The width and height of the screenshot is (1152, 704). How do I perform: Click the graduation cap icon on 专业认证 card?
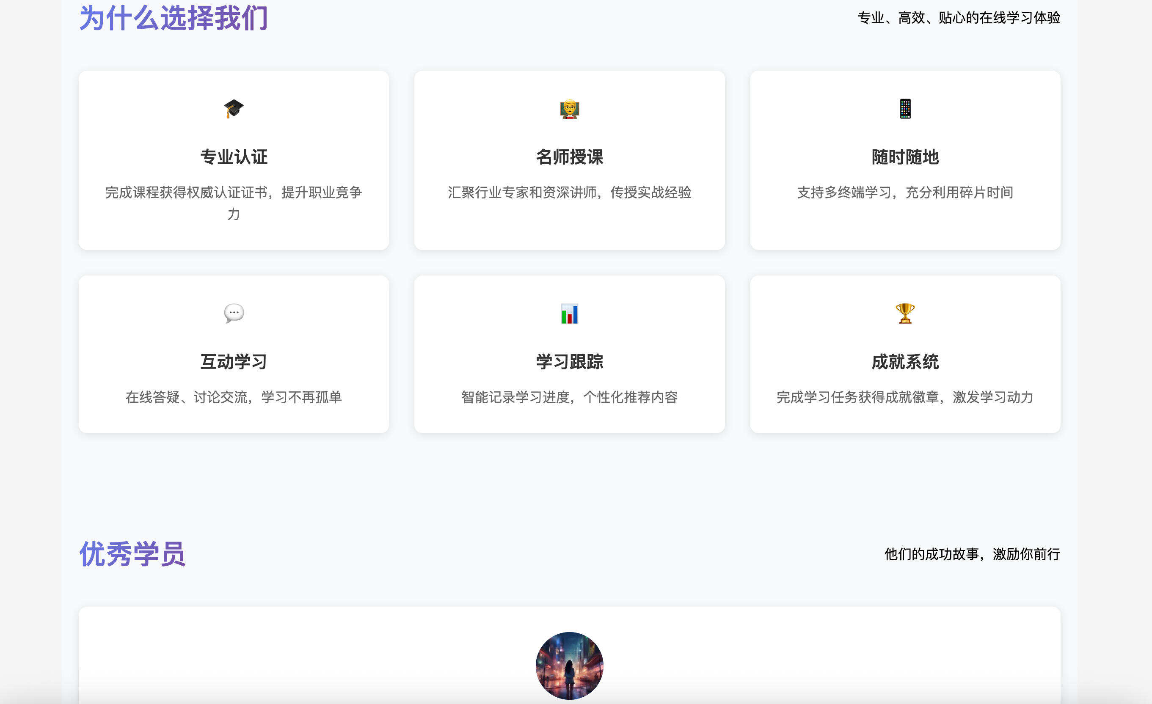point(234,108)
